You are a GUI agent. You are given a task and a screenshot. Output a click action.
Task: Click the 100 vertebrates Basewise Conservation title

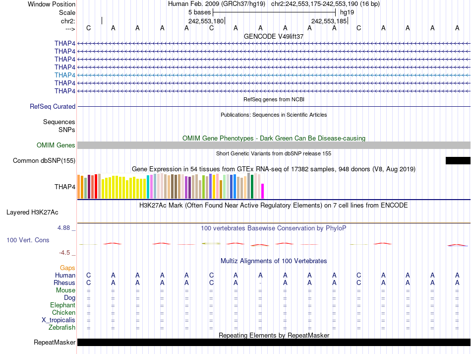(x=274, y=228)
